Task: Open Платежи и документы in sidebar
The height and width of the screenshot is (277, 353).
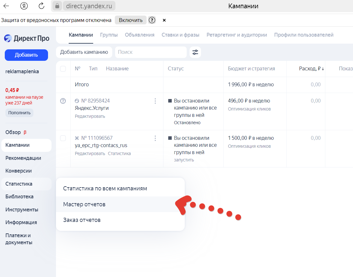Action: pos(19,239)
